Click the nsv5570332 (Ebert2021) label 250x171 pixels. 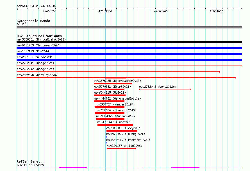(112, 87)
